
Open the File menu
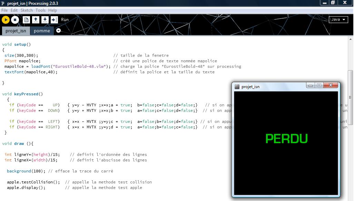4,10
